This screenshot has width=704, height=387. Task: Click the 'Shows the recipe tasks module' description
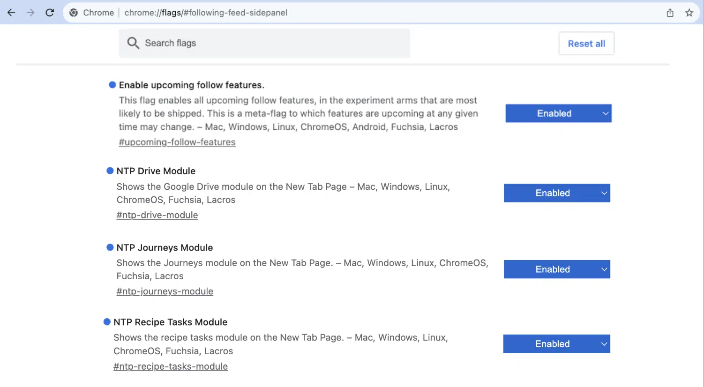pos(281,344)
